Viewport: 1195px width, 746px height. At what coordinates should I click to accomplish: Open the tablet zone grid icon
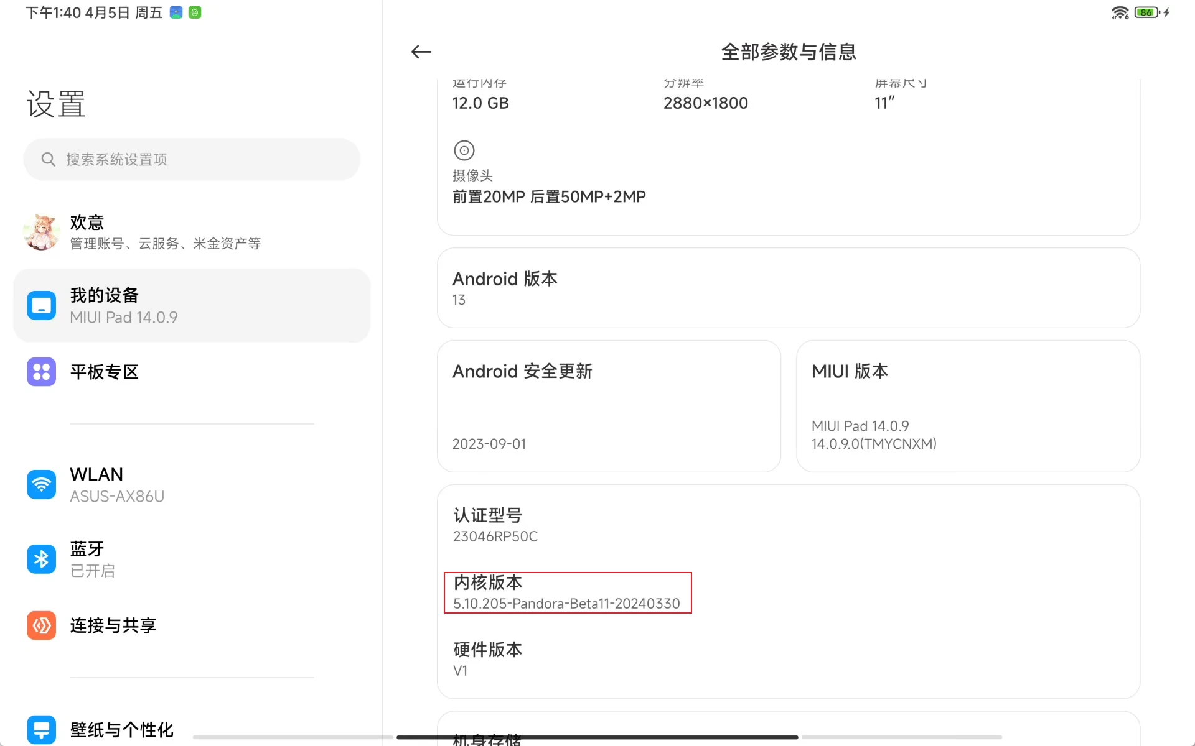(42, 372)
